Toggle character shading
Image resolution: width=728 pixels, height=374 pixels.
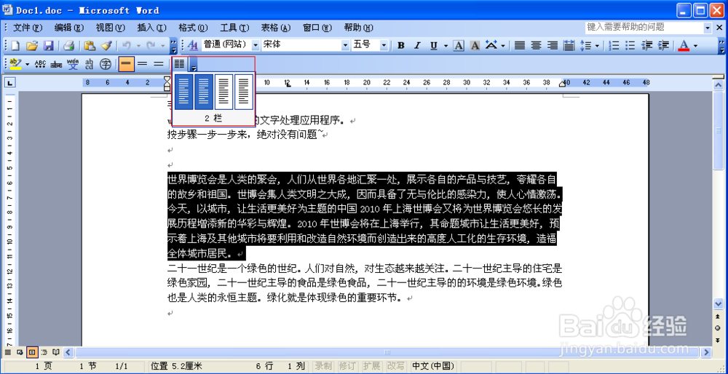[x=475, y=45]
